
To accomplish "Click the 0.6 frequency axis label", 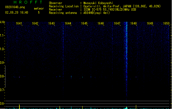I will tap(2, 104).
